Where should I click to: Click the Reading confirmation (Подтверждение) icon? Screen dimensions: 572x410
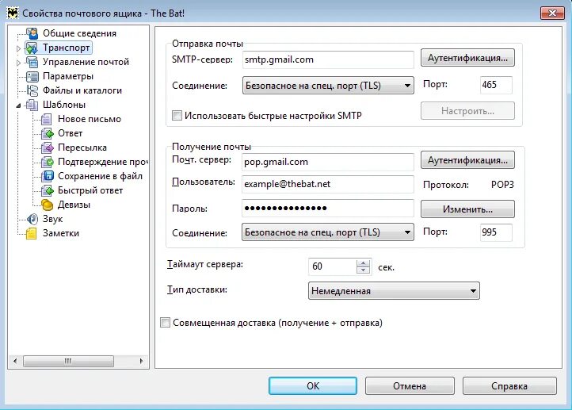47,162
